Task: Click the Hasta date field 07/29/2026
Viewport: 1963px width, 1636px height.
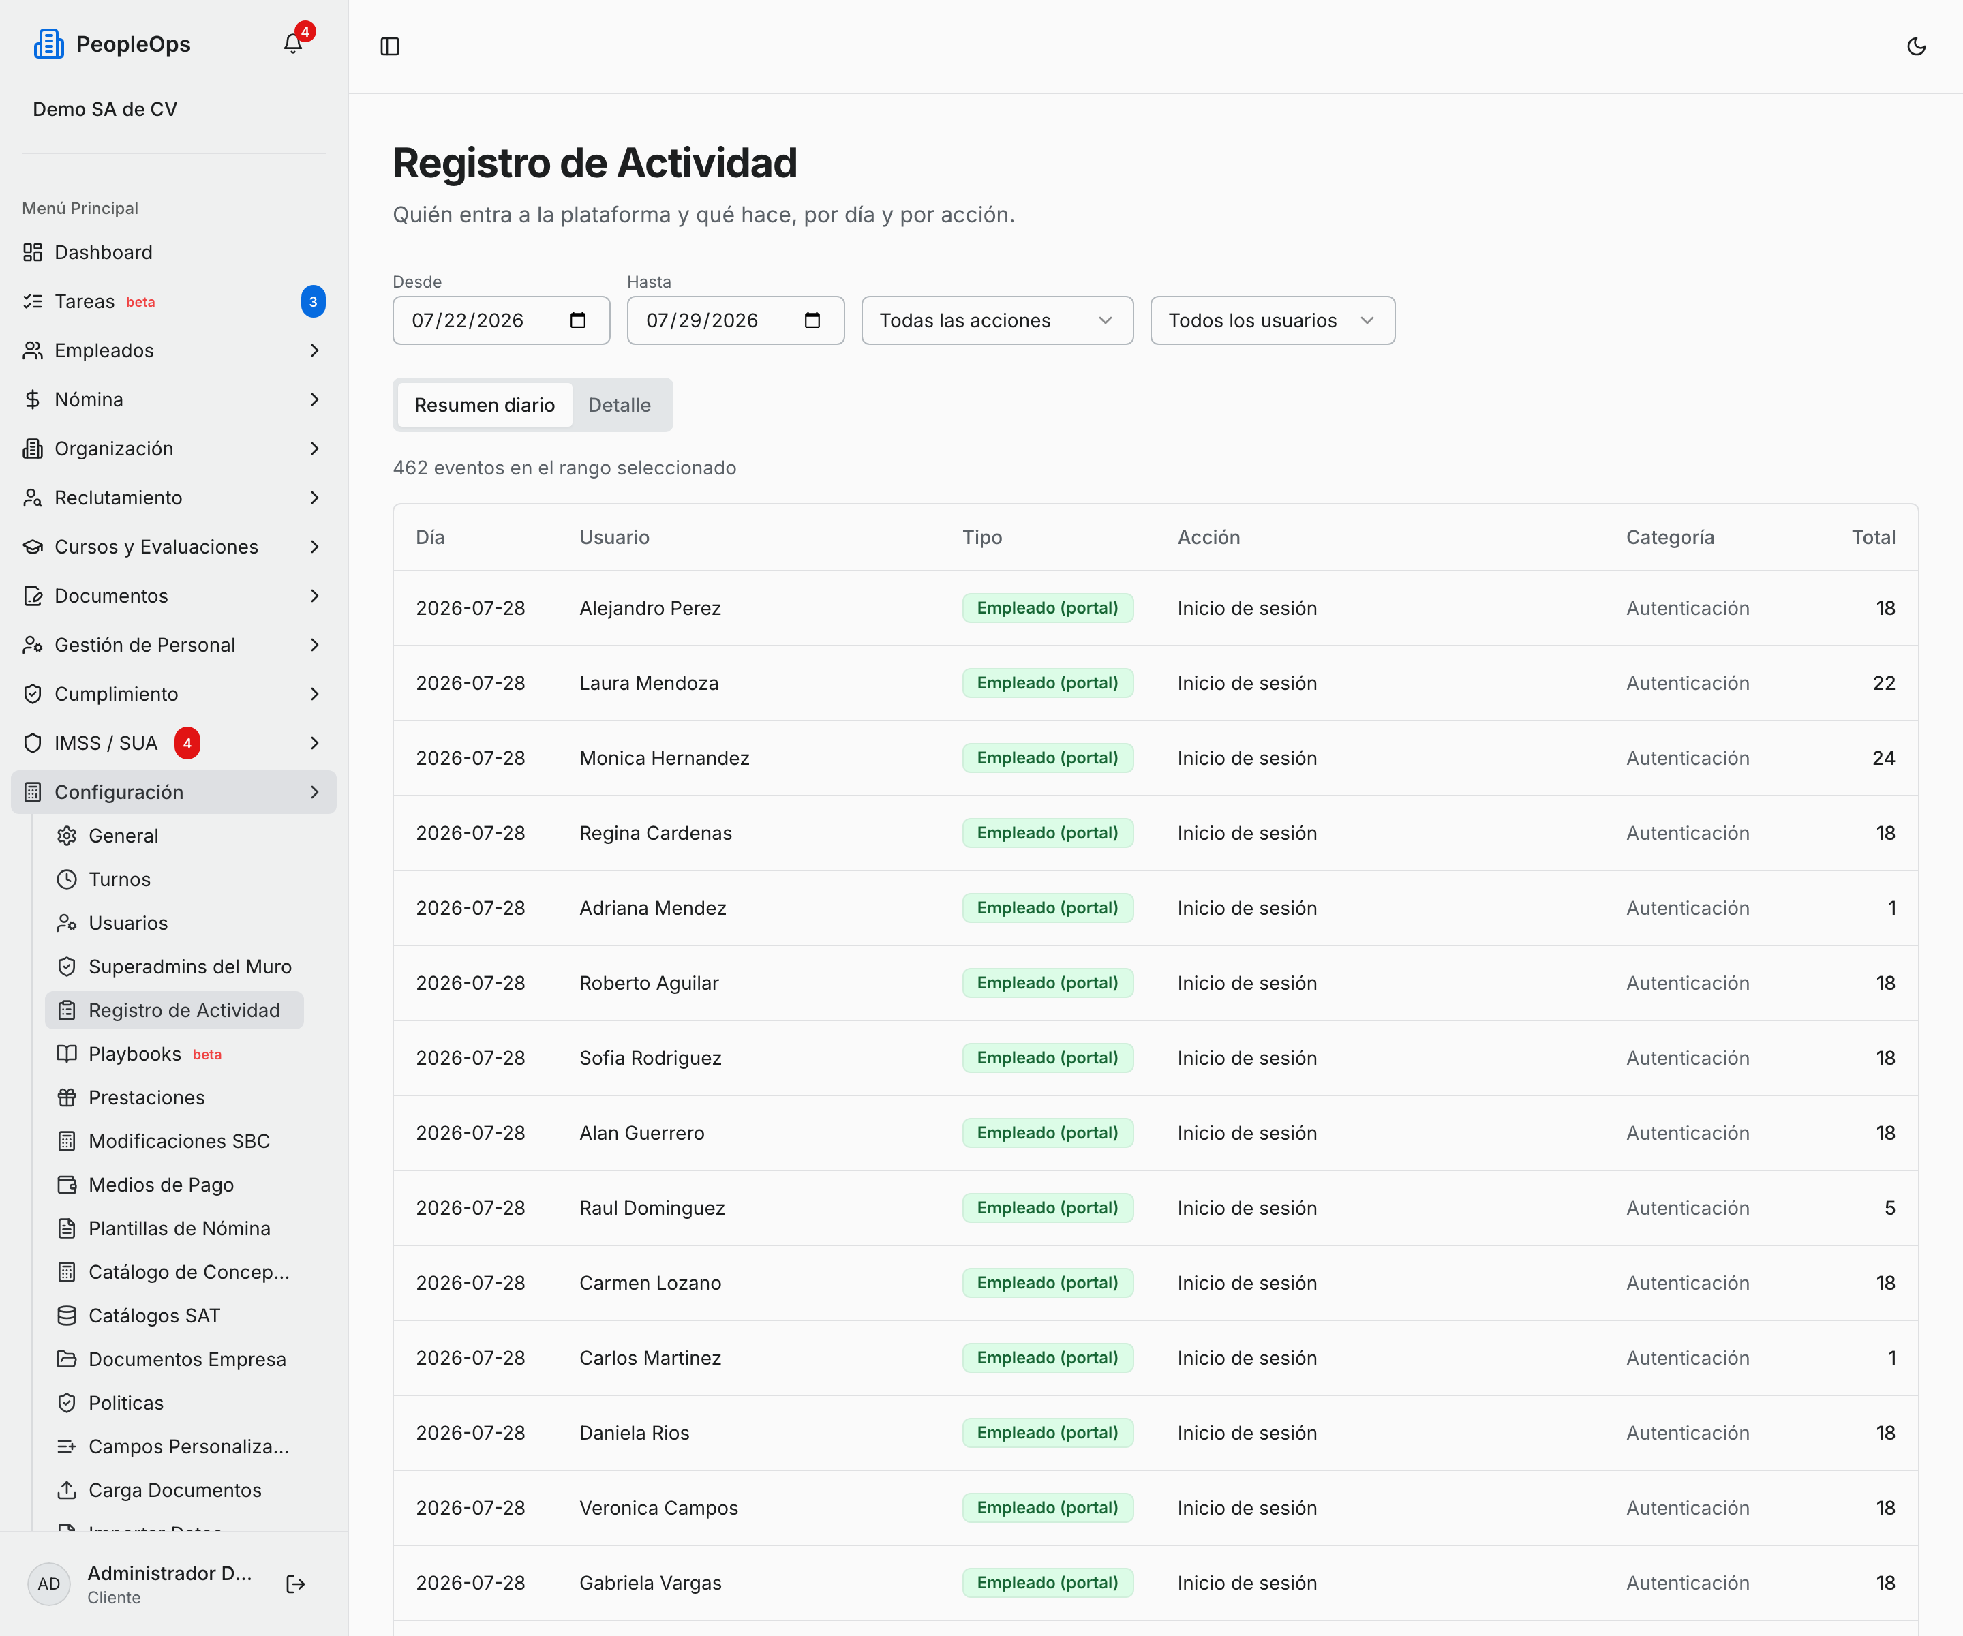Action: pyautogui.click(x=735, y=320)
